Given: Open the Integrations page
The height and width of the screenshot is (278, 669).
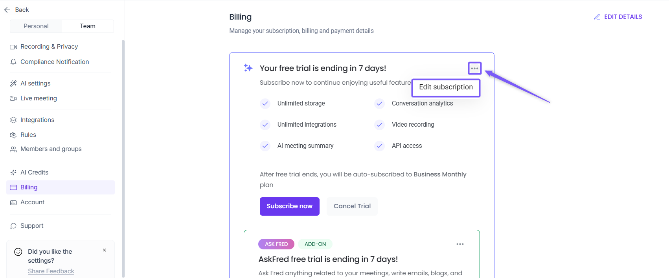Looking at the screenshot, I should coord(37,120).
